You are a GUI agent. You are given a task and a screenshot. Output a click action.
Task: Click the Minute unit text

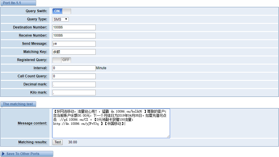coord(101,68)
